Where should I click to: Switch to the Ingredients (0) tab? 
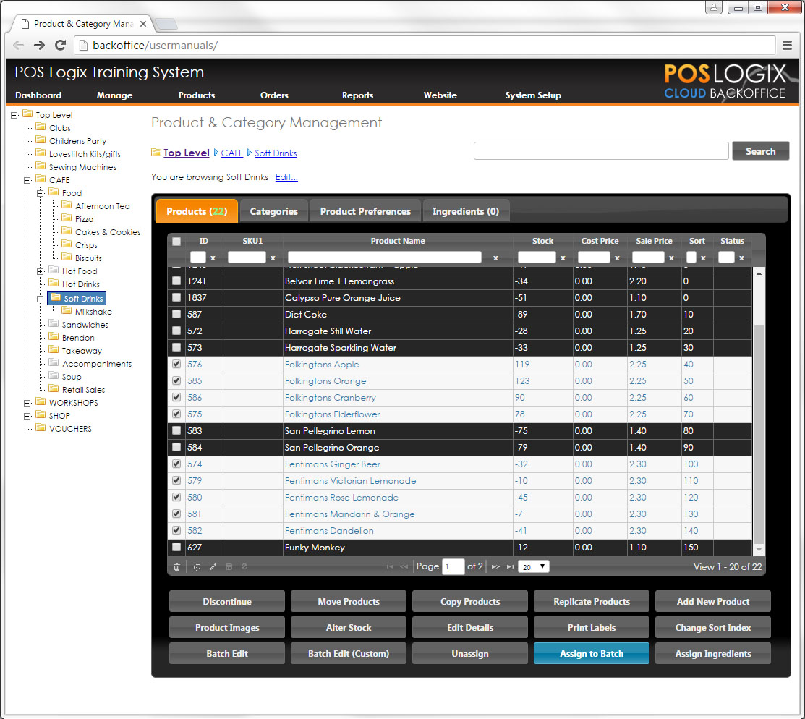coord(466,211)
